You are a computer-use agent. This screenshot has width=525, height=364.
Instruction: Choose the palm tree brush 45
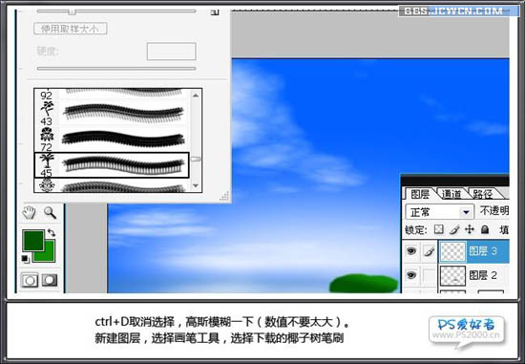click(112, 165)
